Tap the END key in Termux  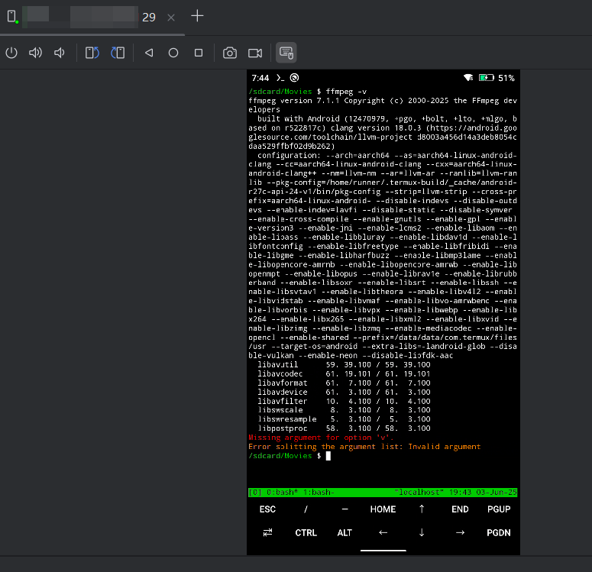click(460, 509)
